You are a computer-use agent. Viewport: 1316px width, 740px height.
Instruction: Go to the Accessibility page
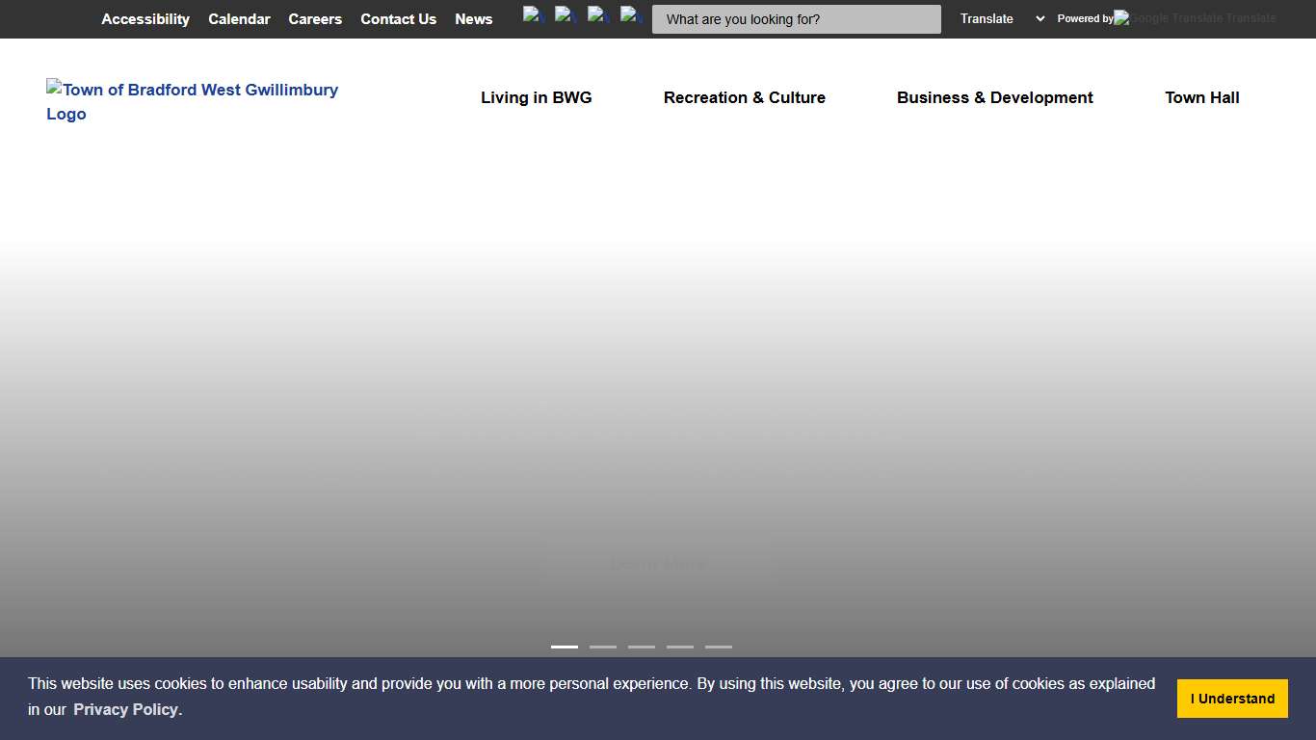145,19
